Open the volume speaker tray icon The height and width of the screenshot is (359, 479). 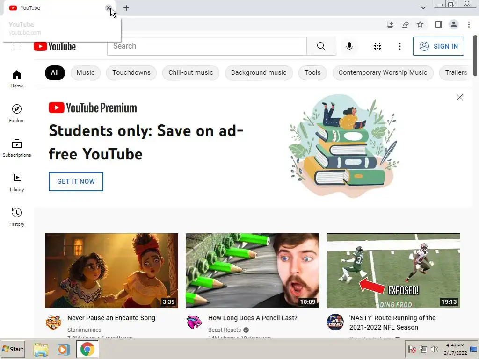(434, 349)
